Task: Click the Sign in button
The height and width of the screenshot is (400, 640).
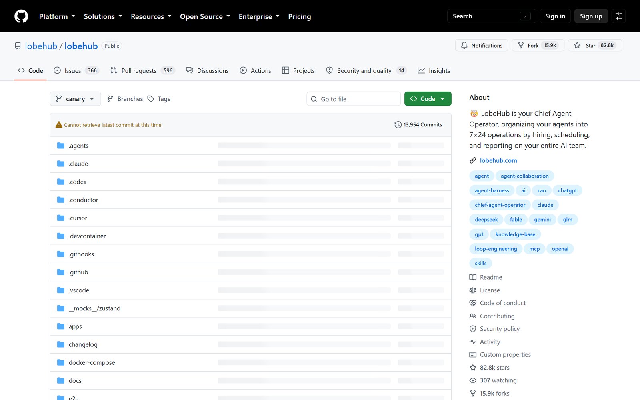Action: 555,16
